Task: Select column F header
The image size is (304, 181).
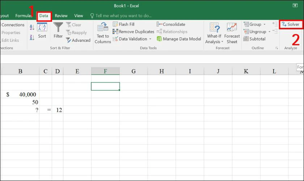Action: pos(105,71)
